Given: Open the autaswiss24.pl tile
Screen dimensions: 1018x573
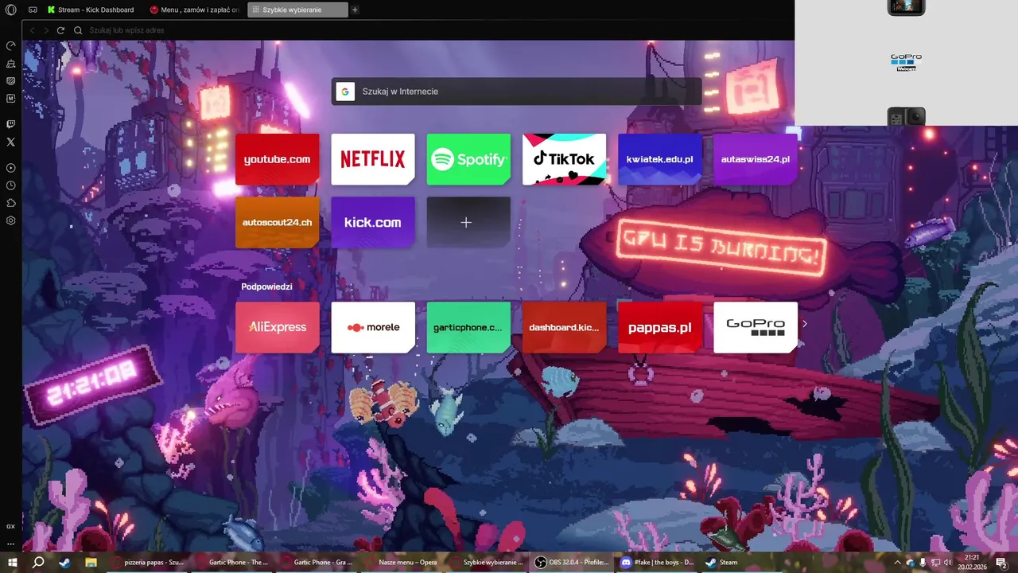Looking at the screenshot, I should point(756,159).
